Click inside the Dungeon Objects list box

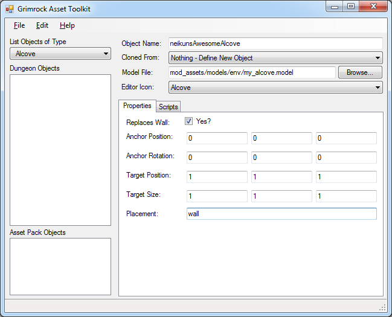click(60, 150)
